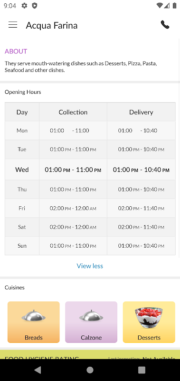The image size is (180, 381).
Task: Tap the recent apps square button
Action: [142, 370]
